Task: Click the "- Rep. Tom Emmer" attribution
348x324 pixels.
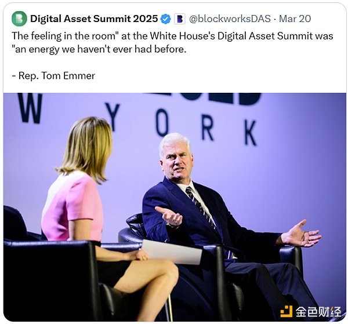Action: pos(52,75)
